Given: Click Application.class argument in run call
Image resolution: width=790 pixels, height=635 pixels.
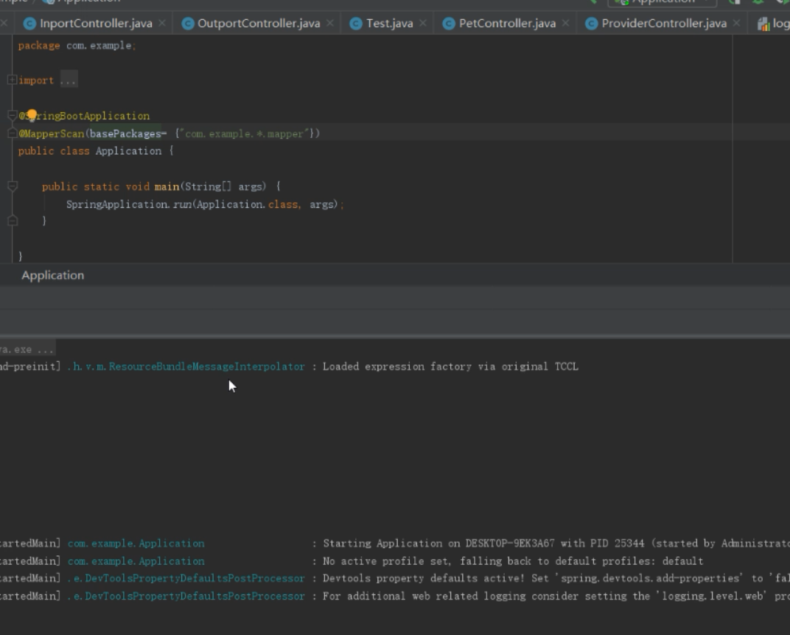Looking at the screenshot, I should (248, 204).
